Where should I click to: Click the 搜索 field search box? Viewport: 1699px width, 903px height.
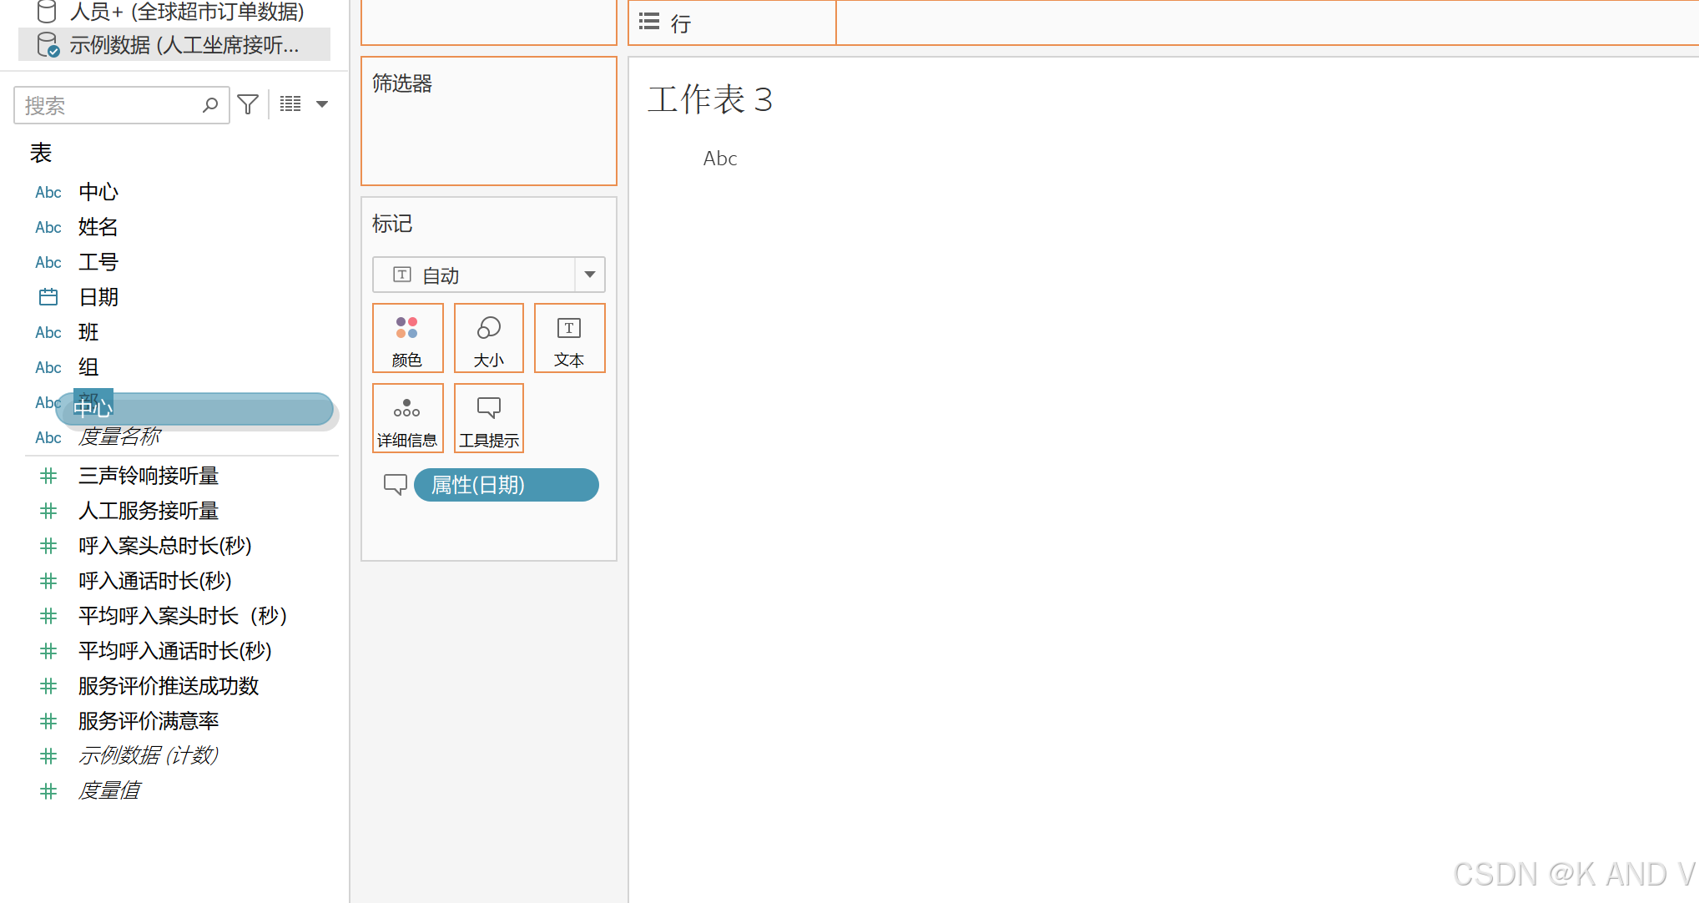coord(108,106)
